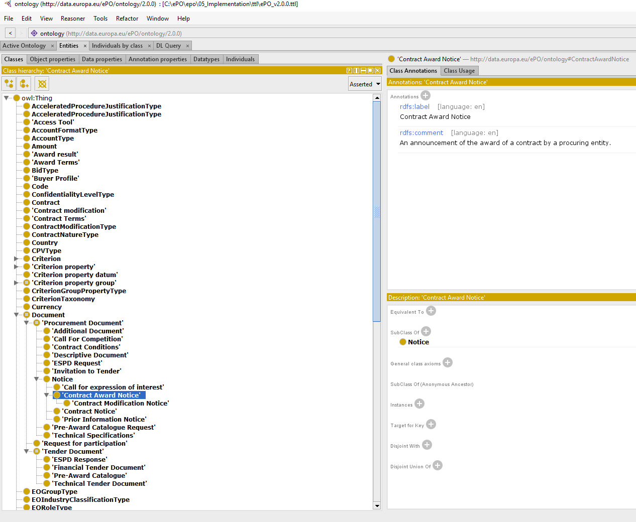Add a General class axiom
The height and width of the screenshot is (522, 636).
point(448,363)
